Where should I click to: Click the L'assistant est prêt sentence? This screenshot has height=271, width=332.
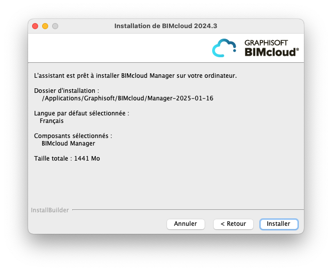135,76
